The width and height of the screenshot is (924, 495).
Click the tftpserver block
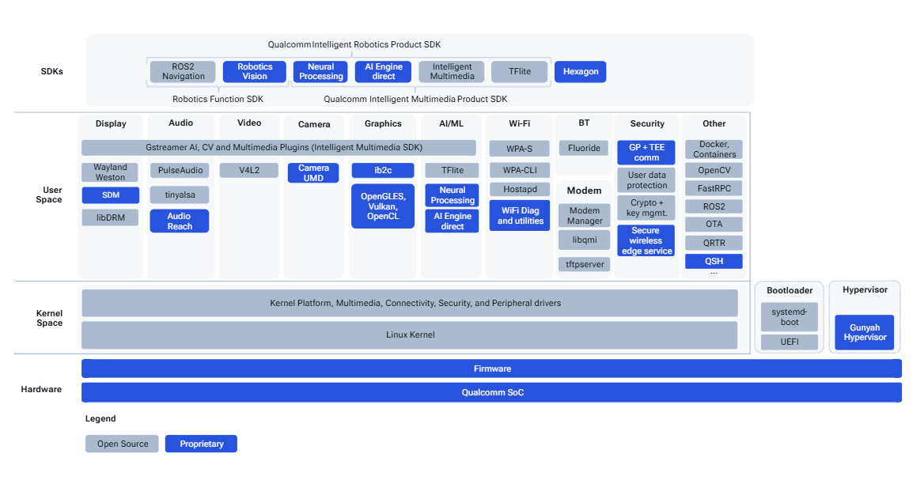[585, 264]
